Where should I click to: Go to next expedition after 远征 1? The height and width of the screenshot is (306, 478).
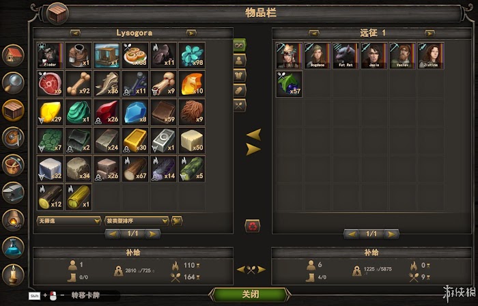pyautogui.click(x=430, y=33)
